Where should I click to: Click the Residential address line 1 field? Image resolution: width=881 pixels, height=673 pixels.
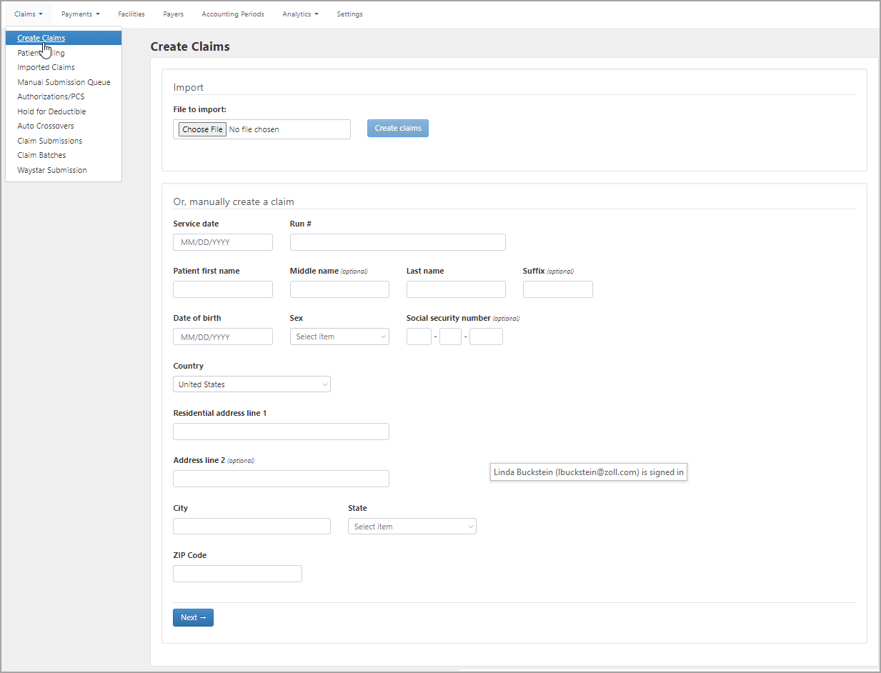(x=281, y=432)
